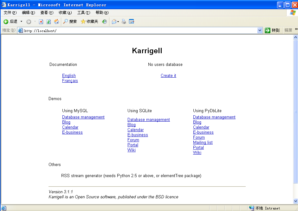298x211 pixels.
Task: Click the RSS stream generator text
Action: (131, 176)
